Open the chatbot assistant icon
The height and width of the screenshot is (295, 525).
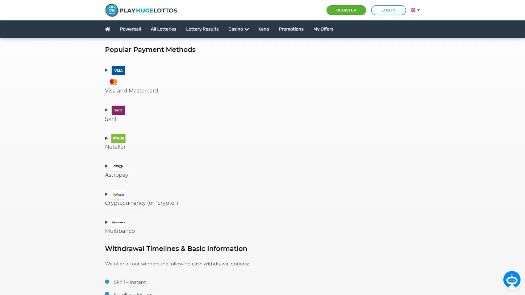pyautogui.click(x=512, y=280)
